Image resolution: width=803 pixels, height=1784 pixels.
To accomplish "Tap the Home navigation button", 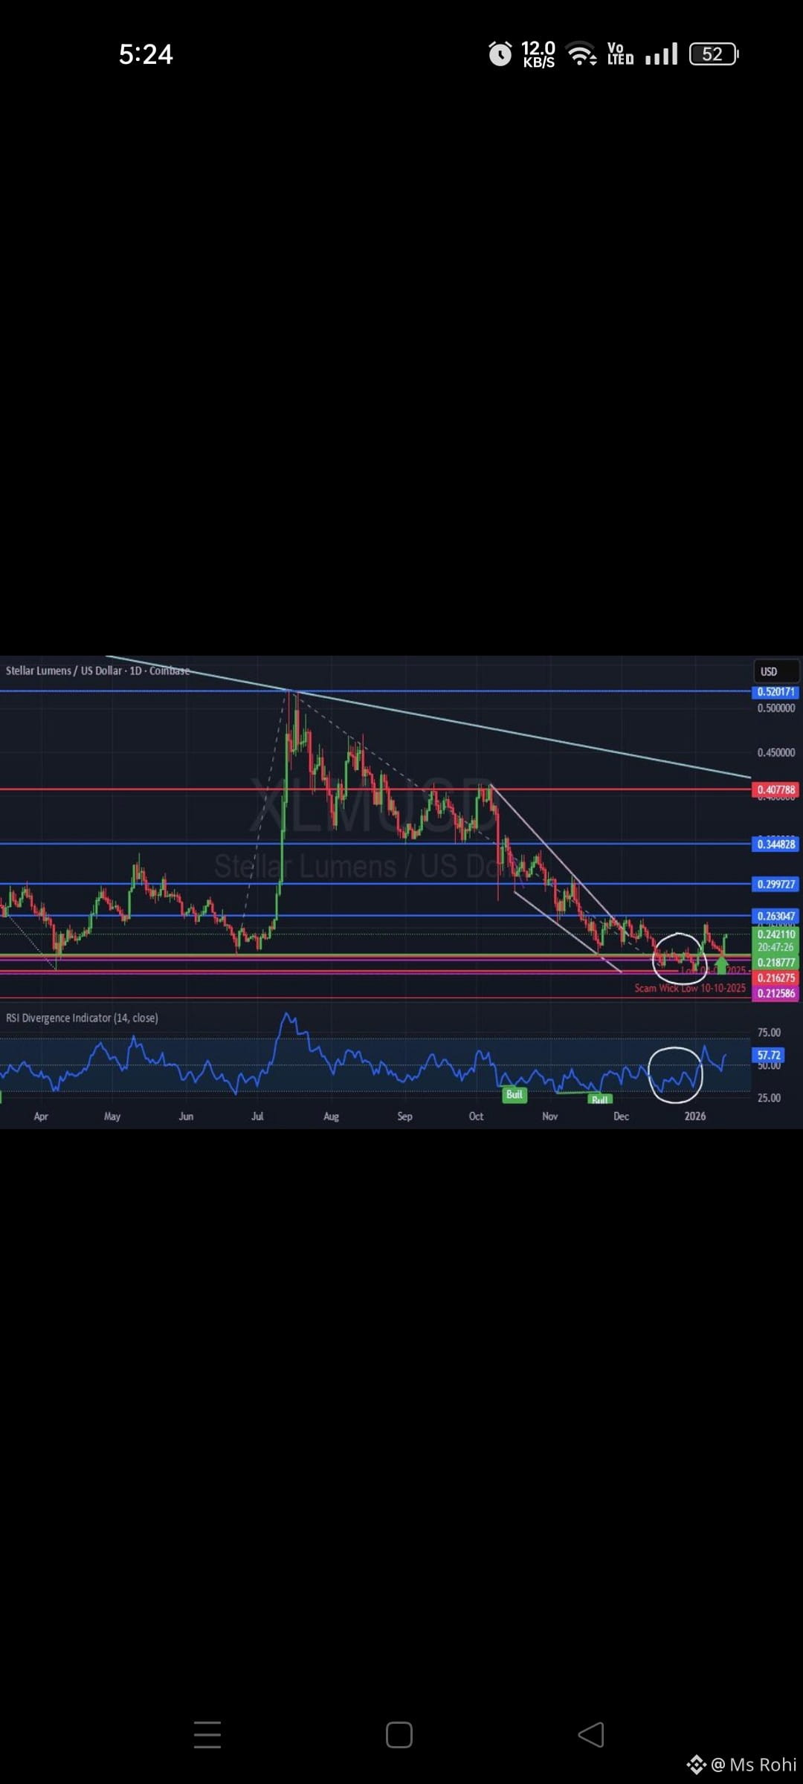I will click(399, 1735).
